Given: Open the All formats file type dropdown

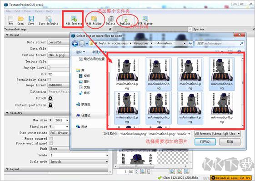Looking at the screenshot, I should click(217, 134).
